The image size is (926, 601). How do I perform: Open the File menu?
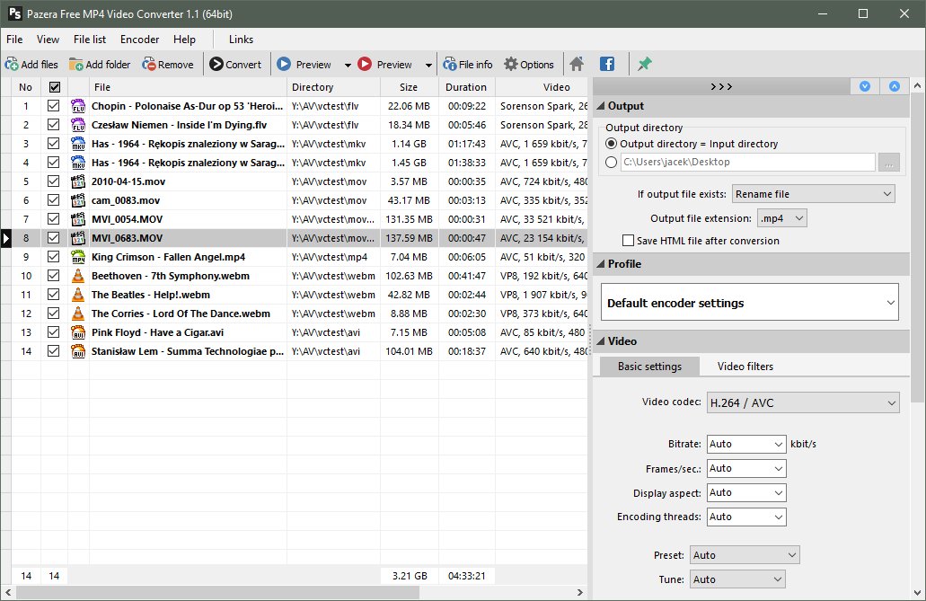point(14,39)
